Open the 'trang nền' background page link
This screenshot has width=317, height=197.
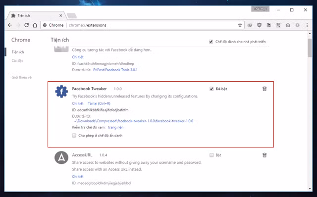(115, 127)
